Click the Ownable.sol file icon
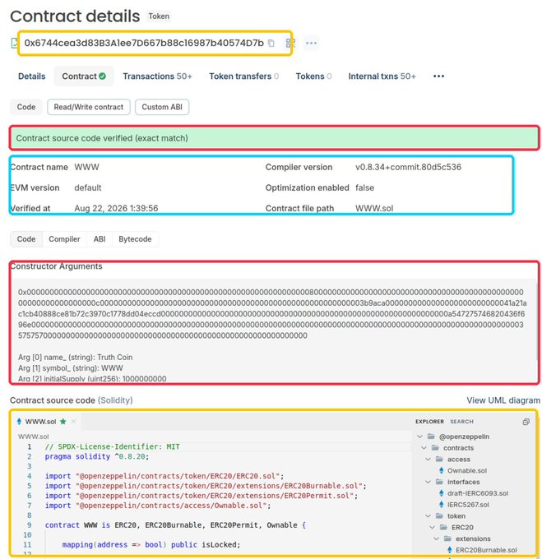The height and width of the screenshot is (559, 542). pos(442,470)
